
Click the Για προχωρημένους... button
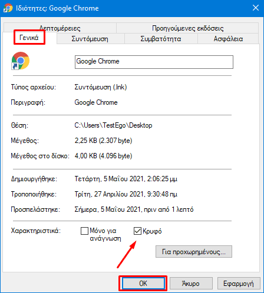click(x=194, y=252)
